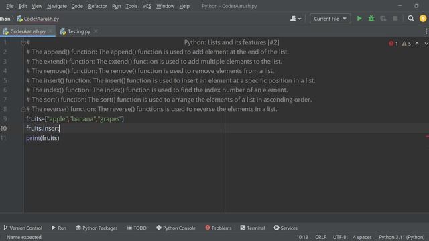
Task: Click the Stop process square icon
Action: [395, 19]
